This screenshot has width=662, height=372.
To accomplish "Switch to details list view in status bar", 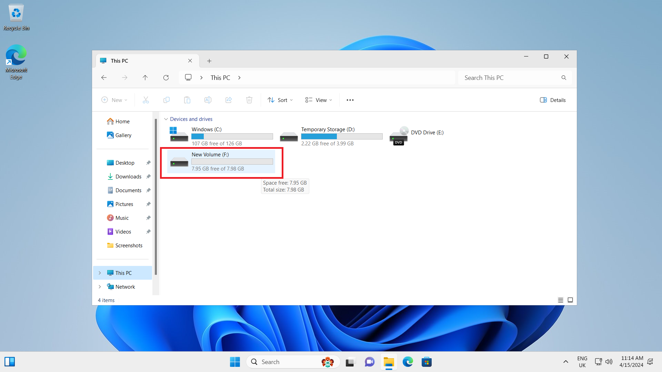I will [561, 300].
